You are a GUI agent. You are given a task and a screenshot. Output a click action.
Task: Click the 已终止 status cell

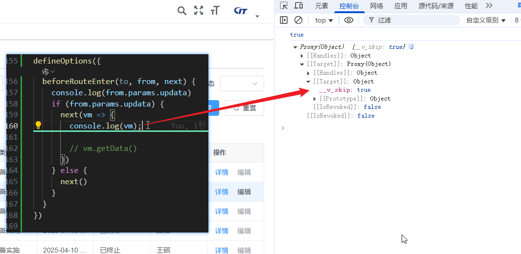110,250
